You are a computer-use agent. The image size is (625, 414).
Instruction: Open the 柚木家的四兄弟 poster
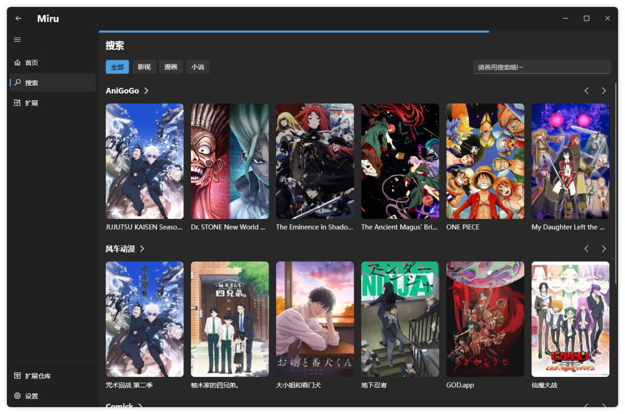pyautogui.click(x=230, y=319)
